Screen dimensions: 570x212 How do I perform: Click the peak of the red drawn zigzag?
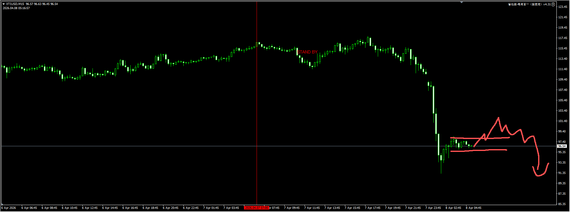498,118
